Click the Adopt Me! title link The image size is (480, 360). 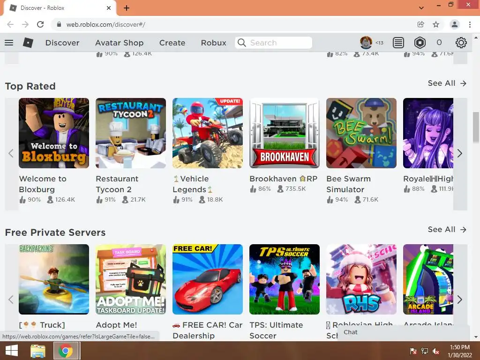click(116, 325)
